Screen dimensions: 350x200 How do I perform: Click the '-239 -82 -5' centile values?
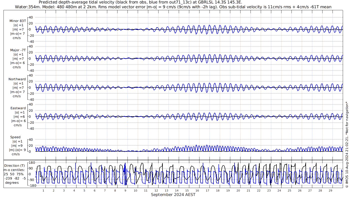(15, 178)
